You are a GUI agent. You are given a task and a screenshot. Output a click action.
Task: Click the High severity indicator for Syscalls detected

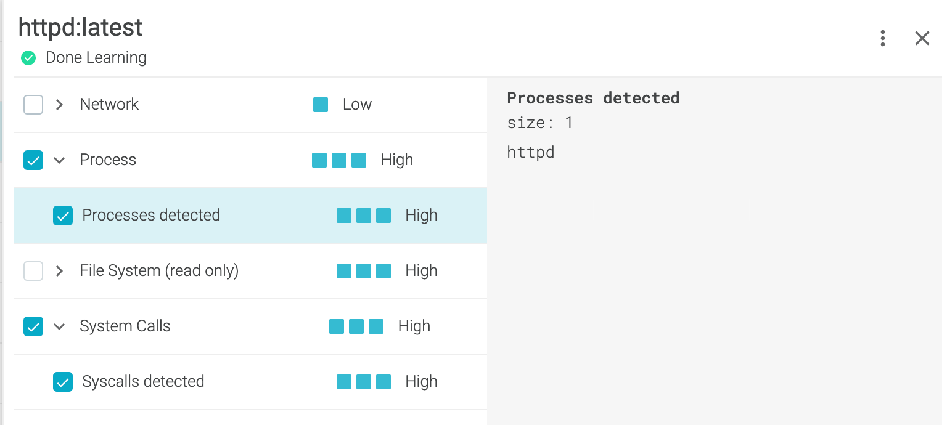point(364,381)
